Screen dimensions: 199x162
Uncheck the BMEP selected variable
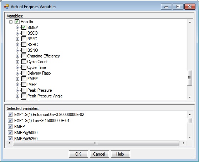(10, 126)
